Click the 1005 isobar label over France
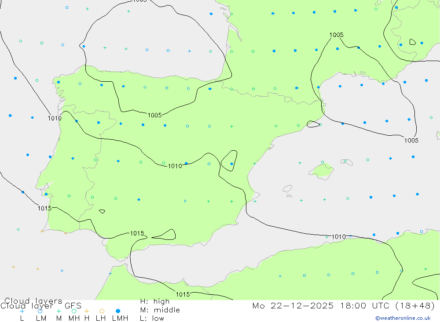This screenshot has width=440, height=322. coord(336,35)
